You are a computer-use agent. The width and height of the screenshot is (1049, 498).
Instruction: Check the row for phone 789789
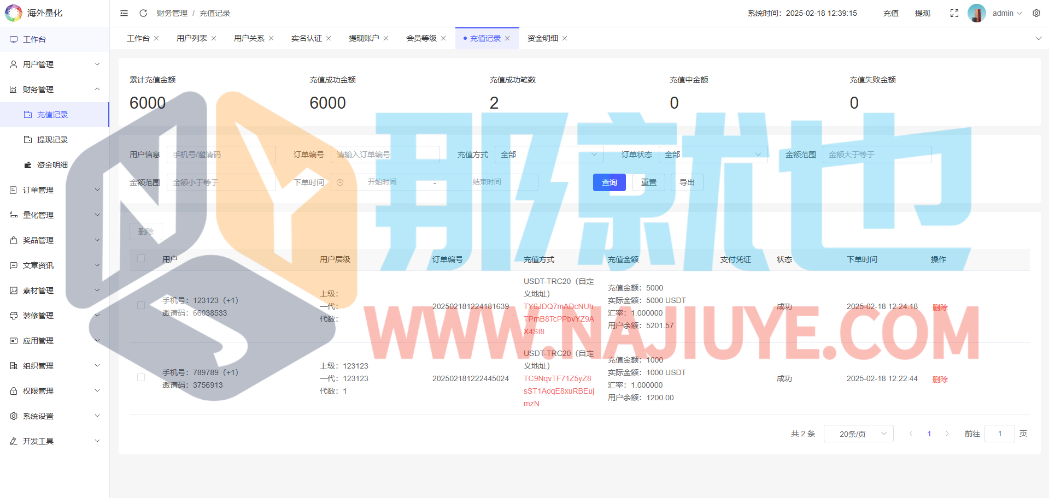[141, 377]
